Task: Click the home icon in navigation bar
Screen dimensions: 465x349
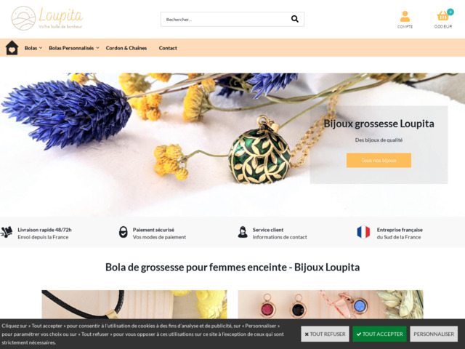Action: pyautogui.click(x=12, y=48)
